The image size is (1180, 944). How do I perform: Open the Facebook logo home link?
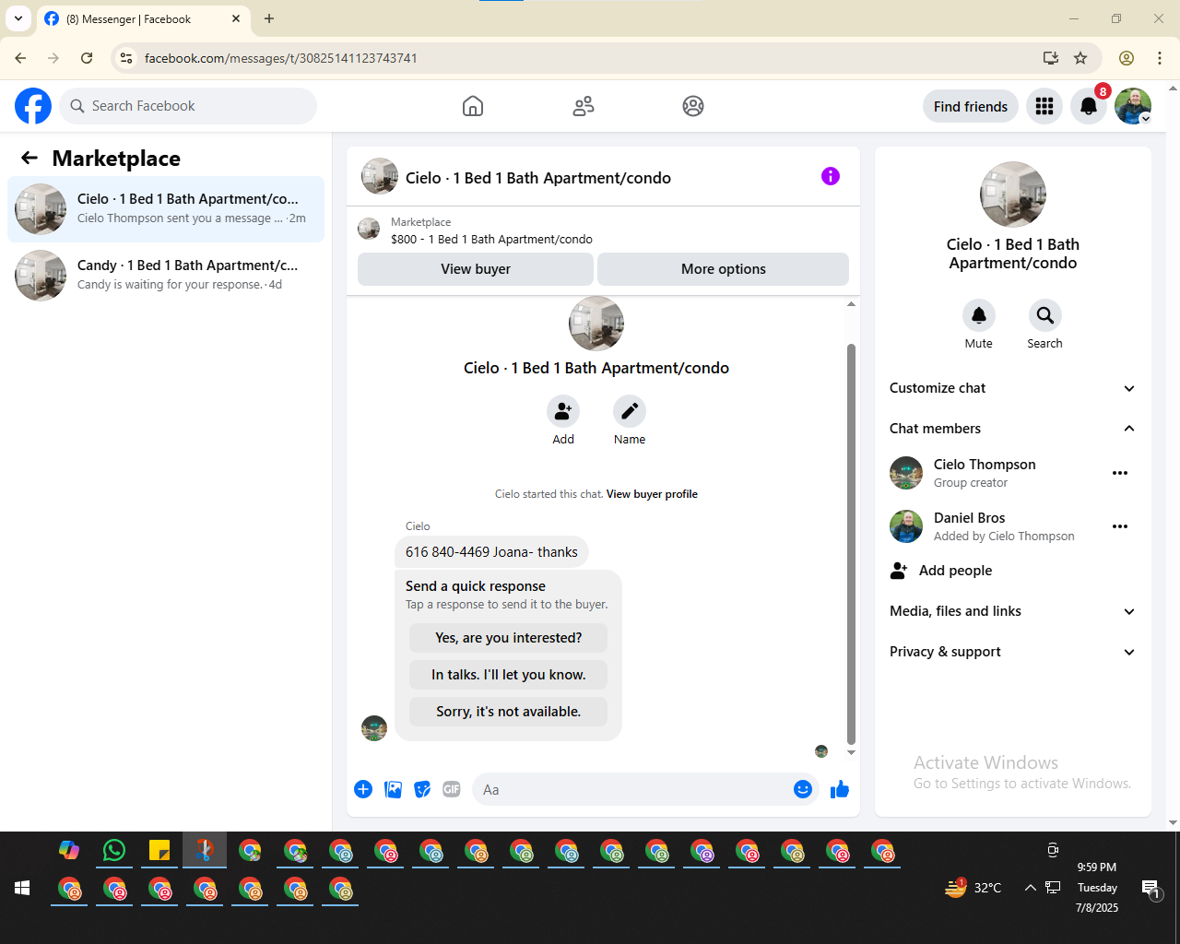click(33, 106)
